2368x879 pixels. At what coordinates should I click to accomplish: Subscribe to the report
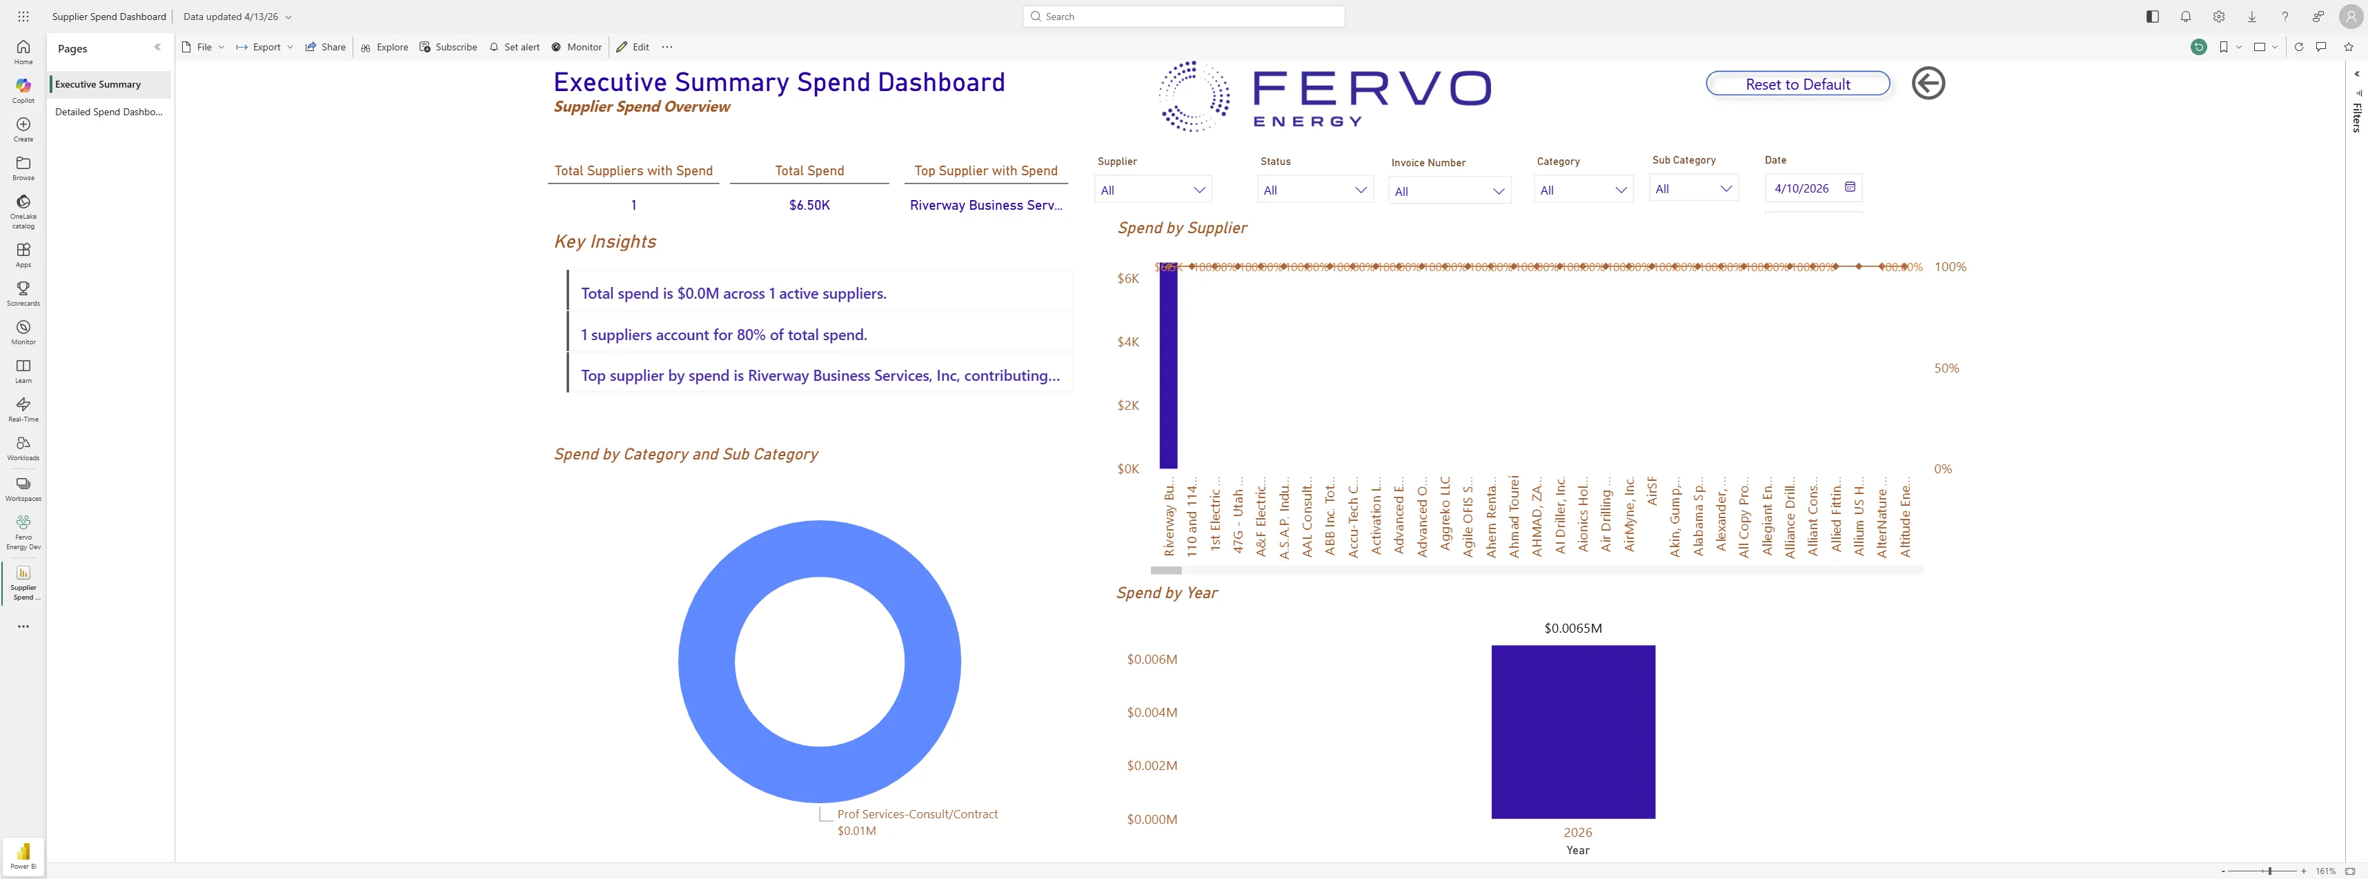pos(448,47)
